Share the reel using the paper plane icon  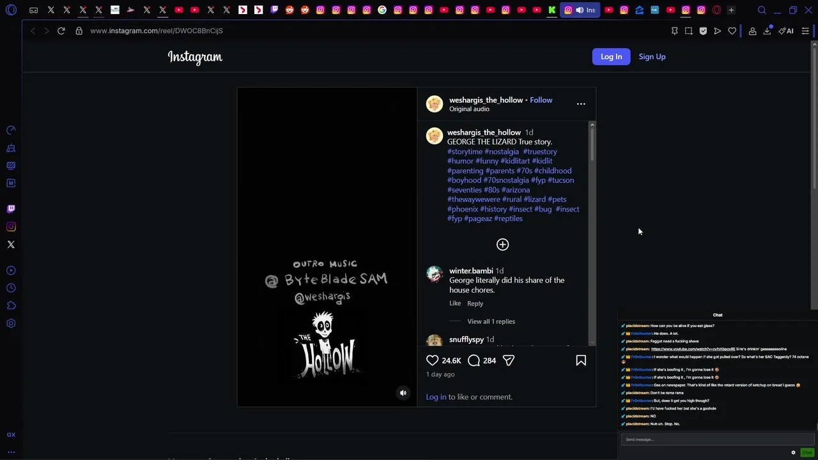509,360
